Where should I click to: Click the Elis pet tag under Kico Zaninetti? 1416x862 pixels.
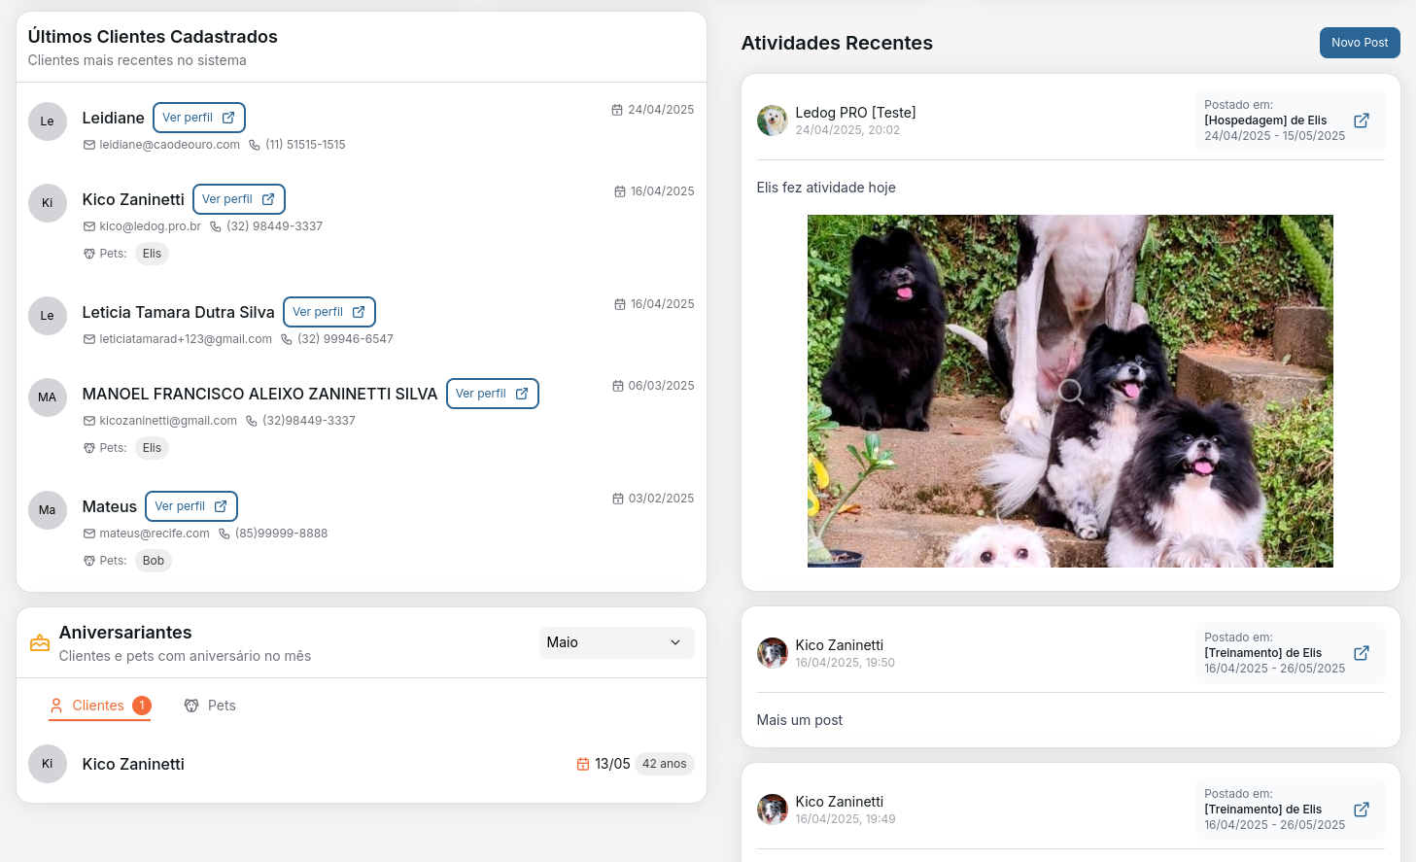[152, 254]
